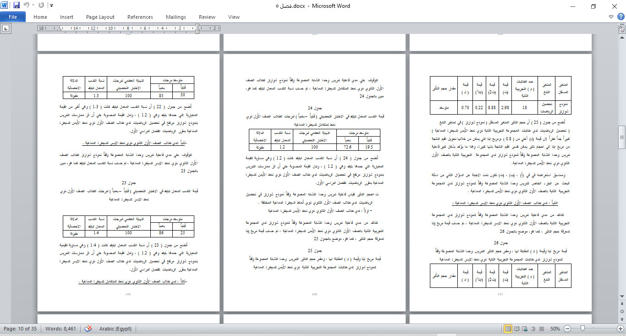
Task: Switch to the Review ribbon tab
Action: 207,17
